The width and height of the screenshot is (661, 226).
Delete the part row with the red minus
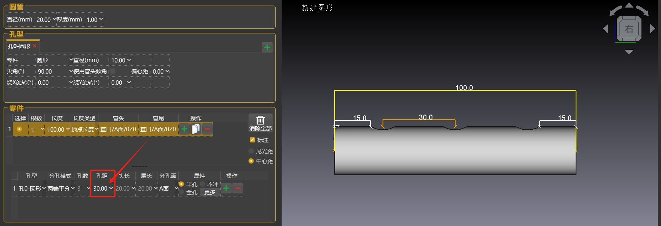(x=207, y=129)
